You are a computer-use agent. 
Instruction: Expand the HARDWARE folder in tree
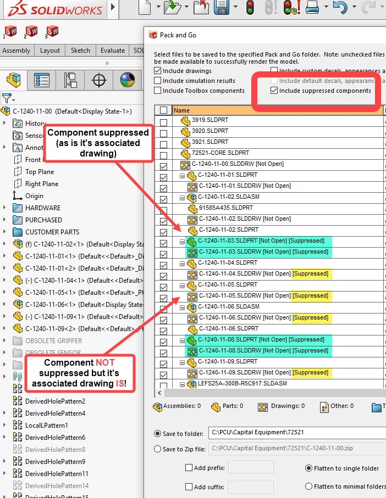(4, 208)
